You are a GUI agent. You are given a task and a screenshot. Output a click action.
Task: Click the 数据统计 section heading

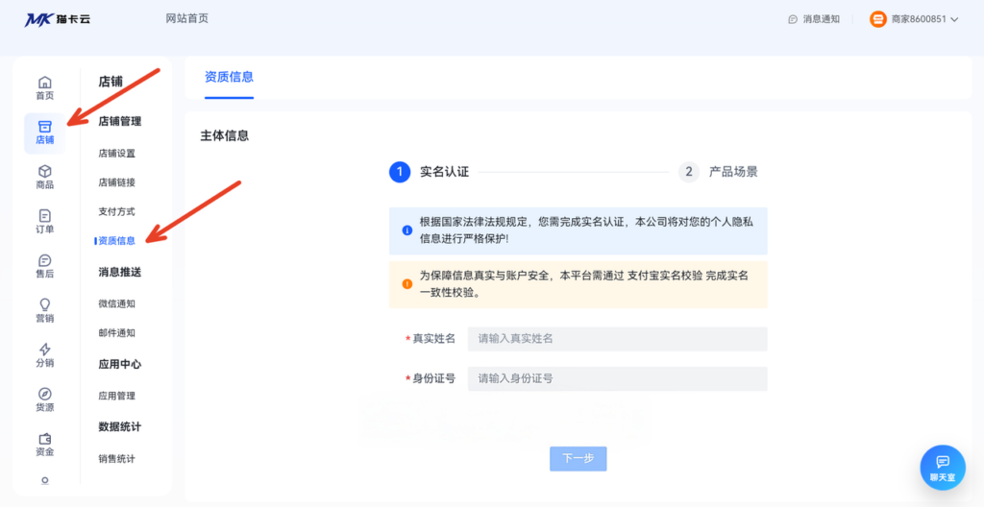click(120, 427)
